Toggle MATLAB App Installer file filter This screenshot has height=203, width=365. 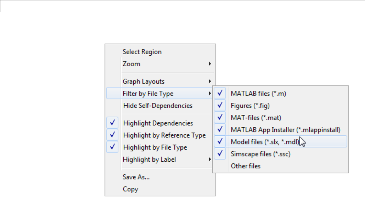click(x=286, y=130)
